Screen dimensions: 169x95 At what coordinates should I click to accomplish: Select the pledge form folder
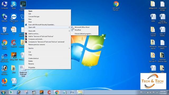(153, 5)
